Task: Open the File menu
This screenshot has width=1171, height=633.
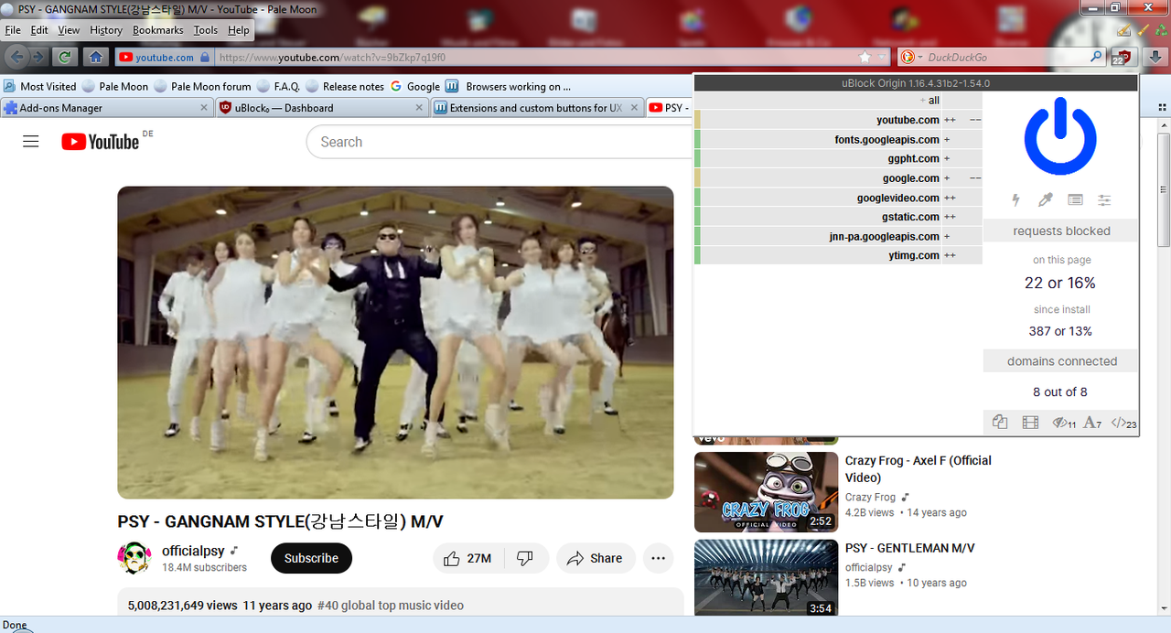Action: pyautogui.click(x=13, y=30)
